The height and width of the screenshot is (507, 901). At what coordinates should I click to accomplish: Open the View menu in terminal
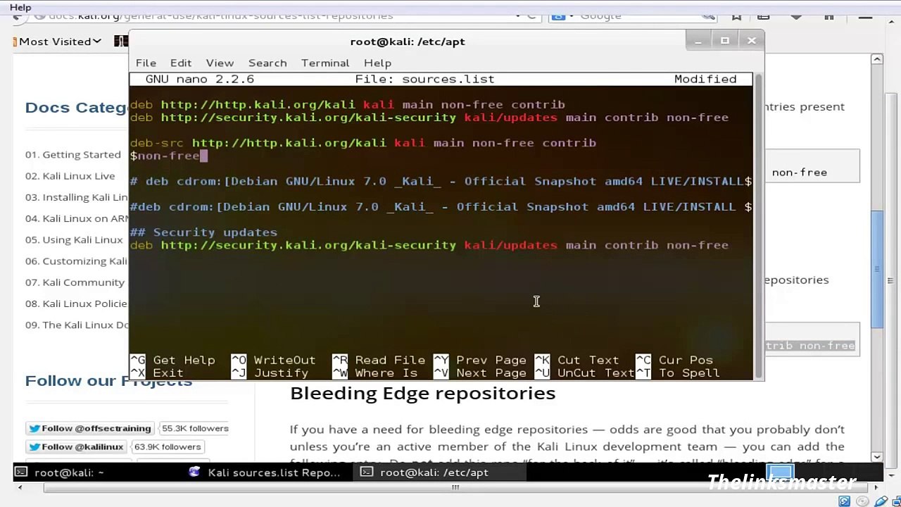point(220,63)
